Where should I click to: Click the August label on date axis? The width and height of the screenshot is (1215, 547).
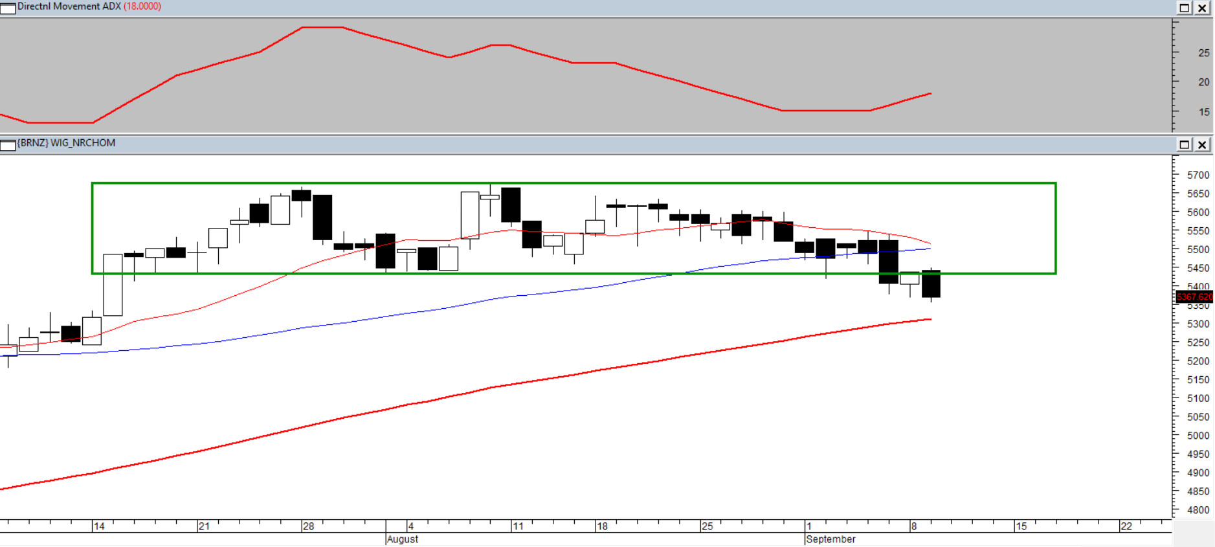(403, 539)
